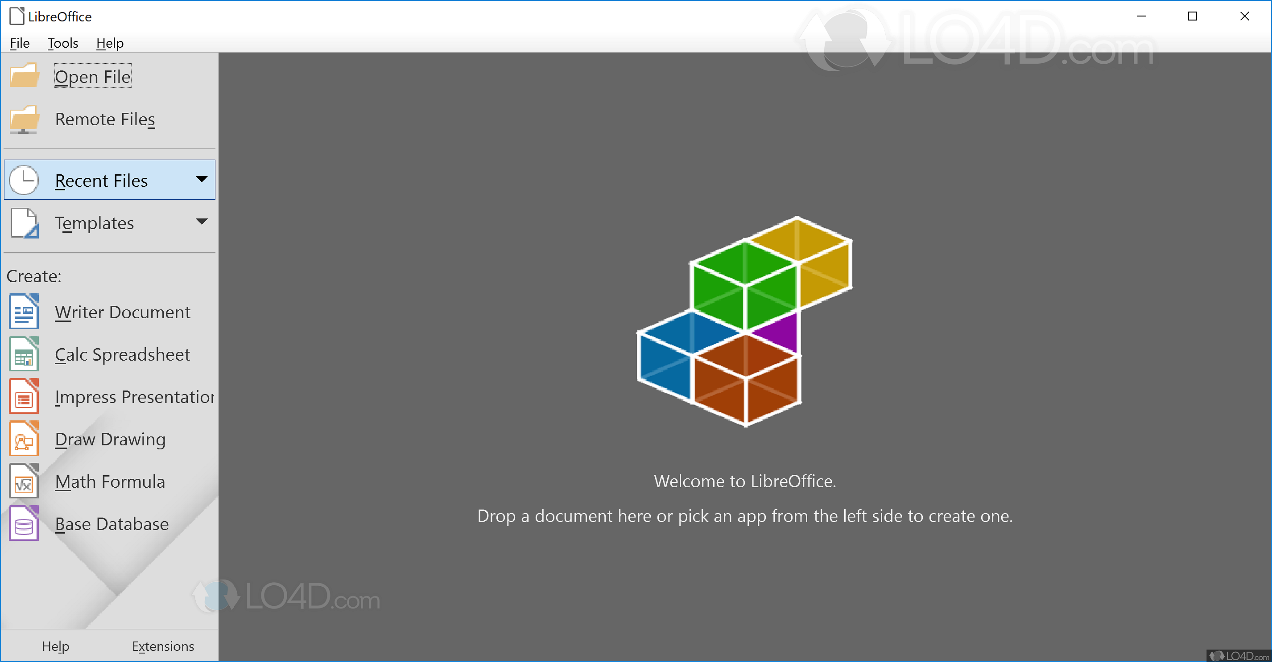Open the File menu
The height and width of the screenshot is (662, 1272).
pos(19,43)
